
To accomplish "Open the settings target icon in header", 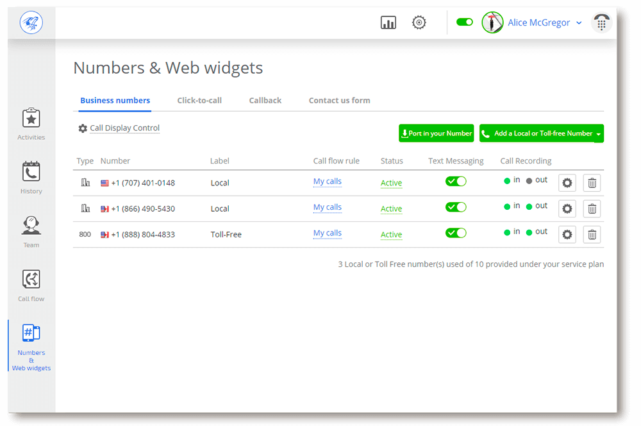I will click(419, 22).
